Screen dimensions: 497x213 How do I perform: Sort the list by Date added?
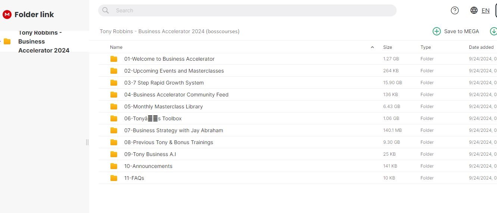(x=481, y=47)
